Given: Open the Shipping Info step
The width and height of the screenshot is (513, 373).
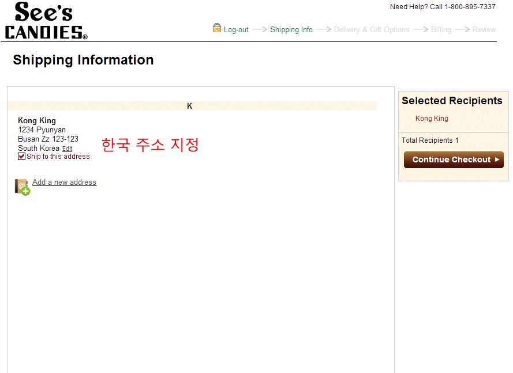Looking at the screenshot, I should click(291, 30).
